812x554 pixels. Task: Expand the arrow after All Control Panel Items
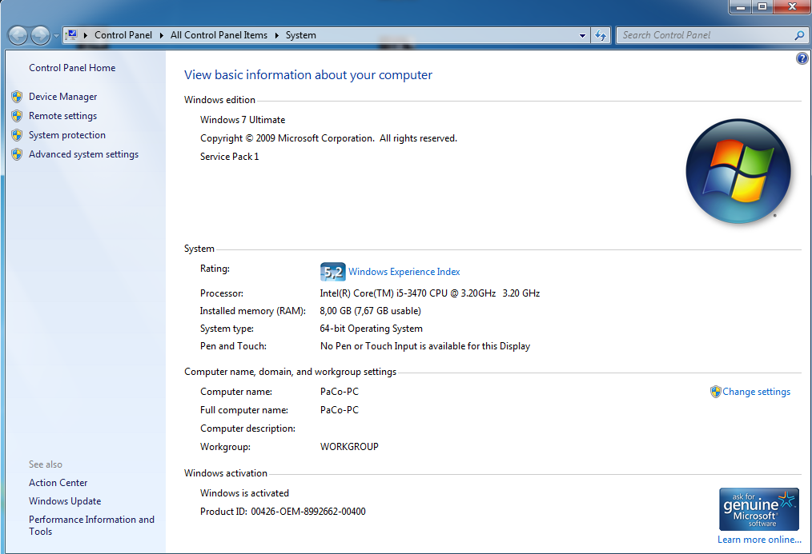tap(276, 35)
